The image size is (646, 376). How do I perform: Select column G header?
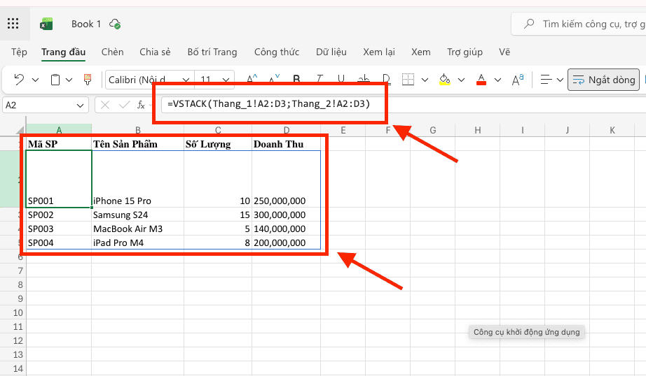click(432, 130)
